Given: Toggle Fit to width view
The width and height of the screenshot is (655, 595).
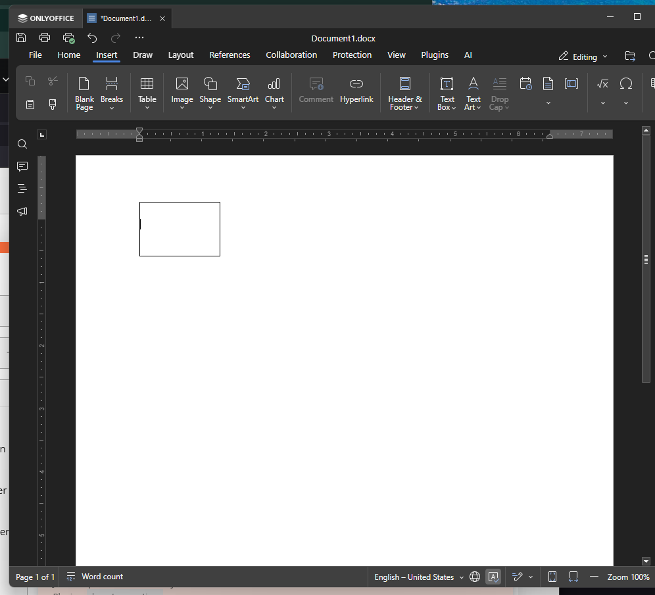Looking at the screenshot, I should point(573,577).
